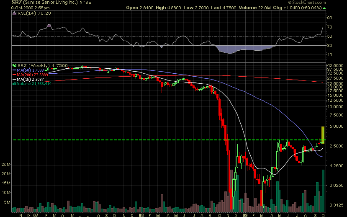
Task: Click the 30 label on the RSI axis
Action: click(x=329, y=45)
